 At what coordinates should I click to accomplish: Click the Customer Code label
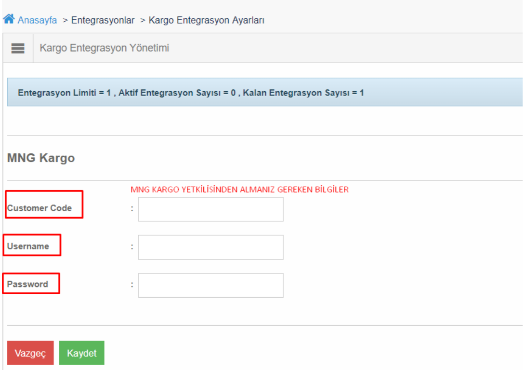pyautogui.click(x=39, y=208)
